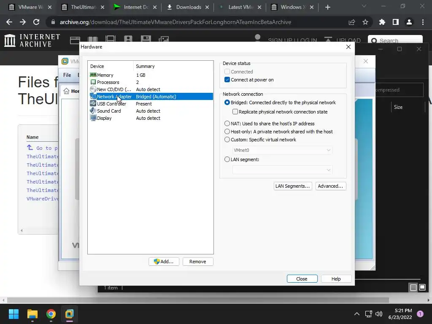Click Add hardware button

(164, 262)
